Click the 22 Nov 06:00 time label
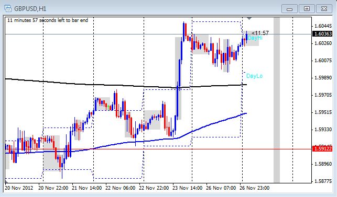Image resolution: width=337 pixels, height=197 pixels. click(x=121, y=188)
